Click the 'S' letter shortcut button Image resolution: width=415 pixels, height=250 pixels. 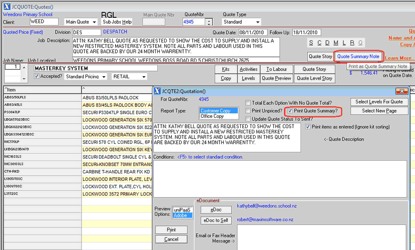click(x=312, y=43)
